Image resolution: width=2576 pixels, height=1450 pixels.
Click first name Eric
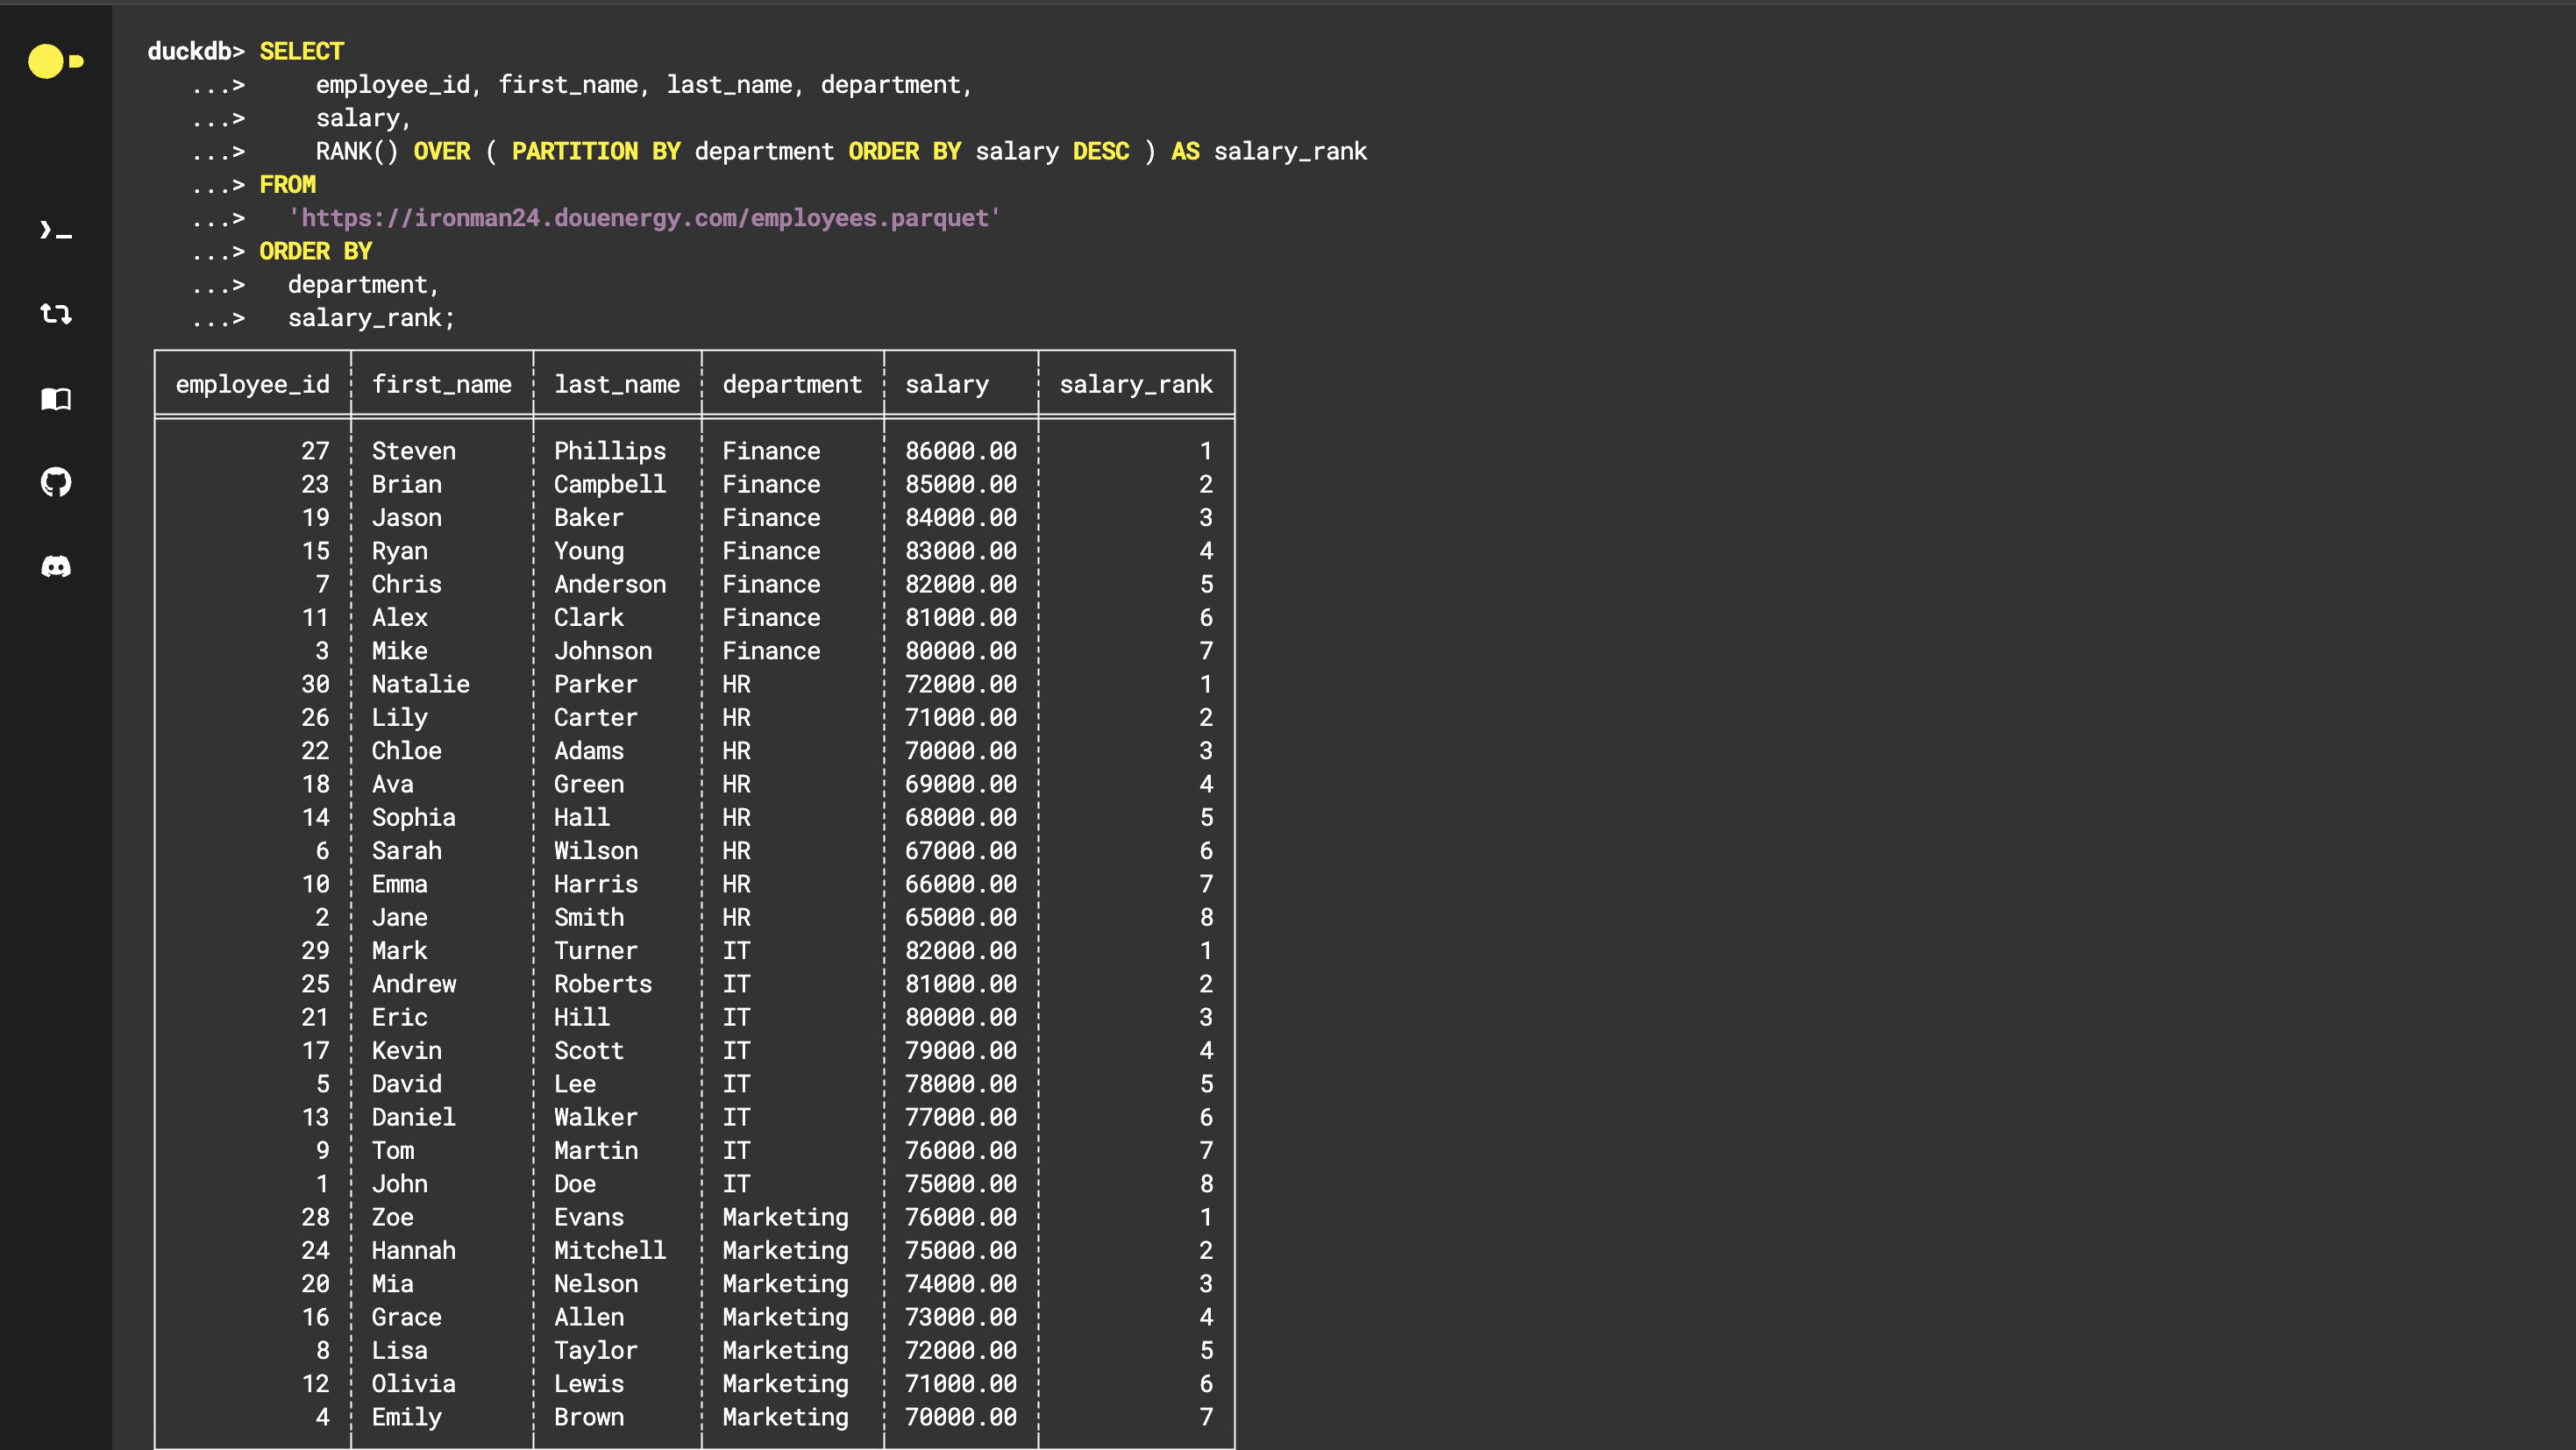399,1017
